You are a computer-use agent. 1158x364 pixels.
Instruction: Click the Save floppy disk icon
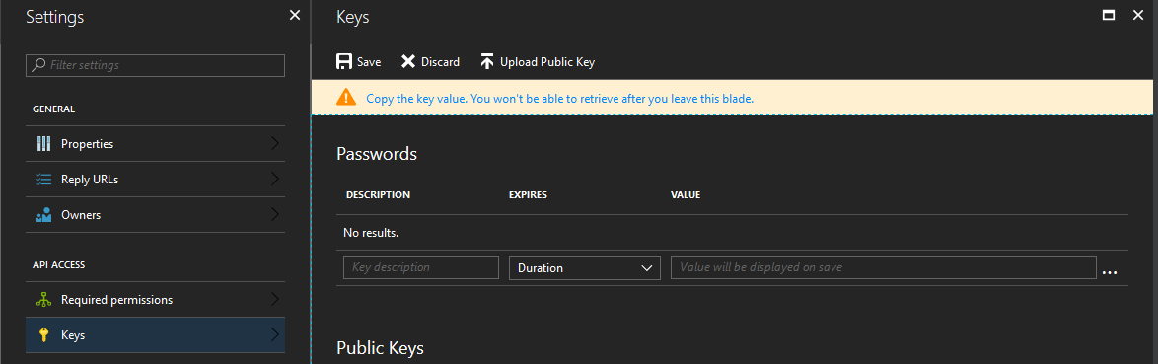point(343,61)
